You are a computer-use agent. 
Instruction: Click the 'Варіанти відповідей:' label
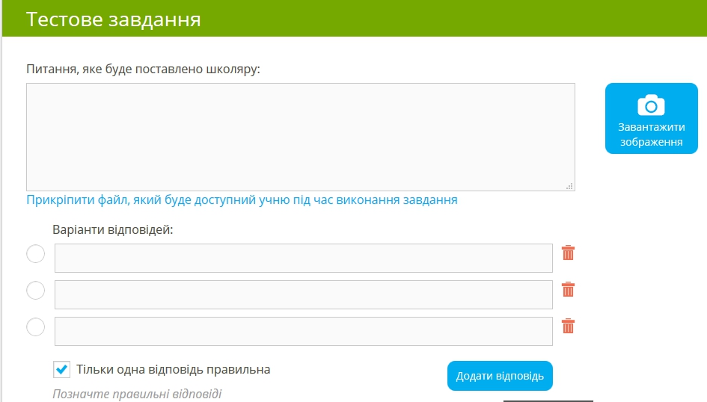(113, 229)
